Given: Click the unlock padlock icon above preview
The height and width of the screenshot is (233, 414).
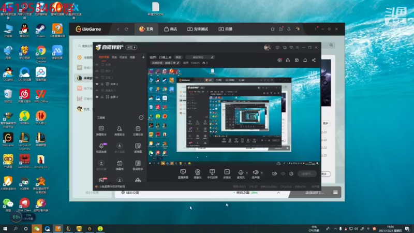Looking at the screenshot, I should tap(288, 60).
